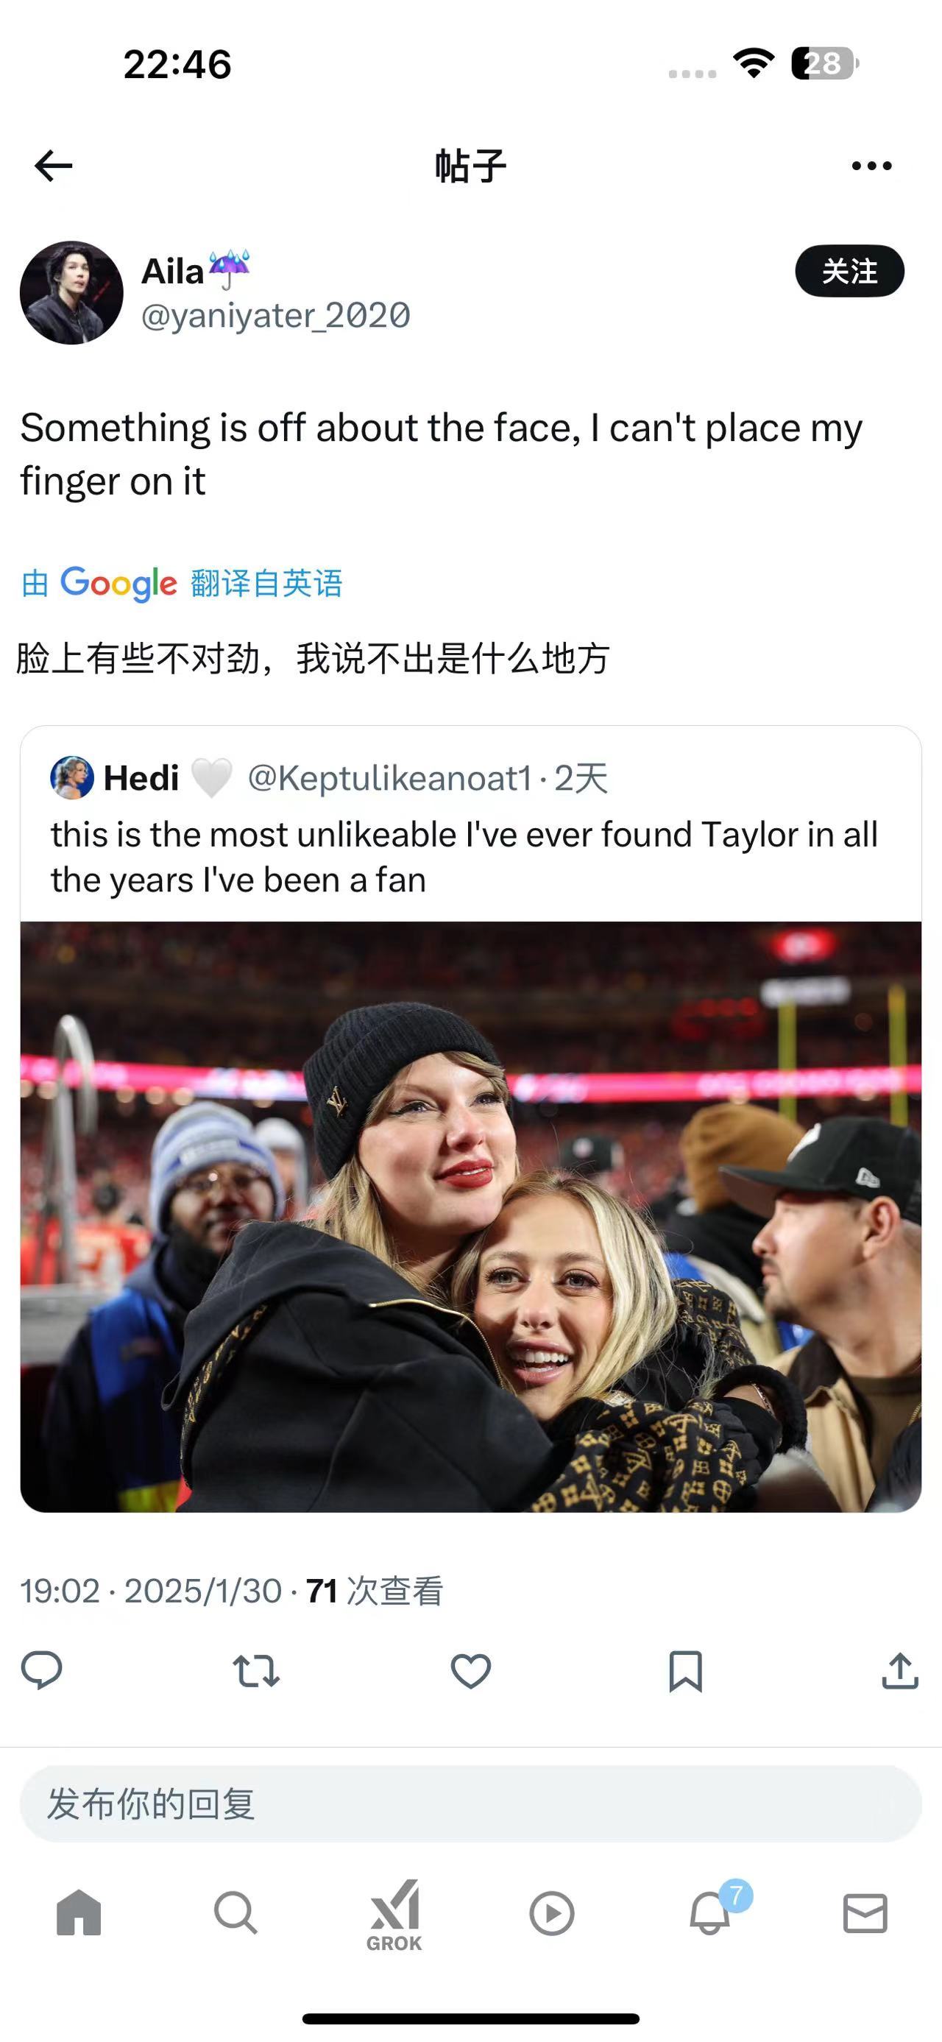The image size is (942, 2042).
Task: Open the video play tab icon
Action: 551,1914
